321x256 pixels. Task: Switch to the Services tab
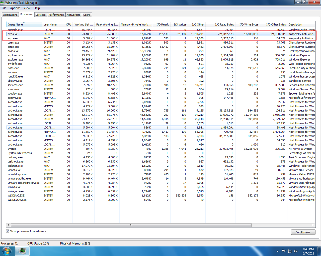(40, 15)
